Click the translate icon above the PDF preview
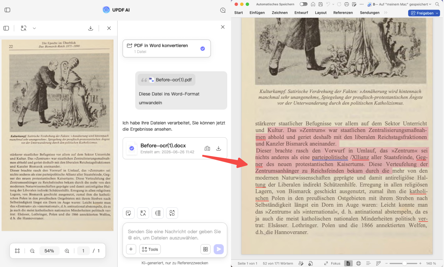Image resolution: width=444 pixels, height=267 pixels. 23,28
